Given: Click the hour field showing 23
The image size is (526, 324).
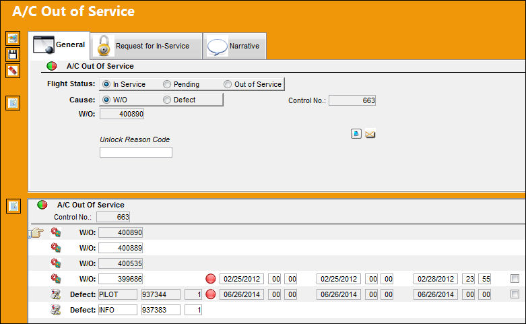Looking at the screenshot, I should point(468,279).
